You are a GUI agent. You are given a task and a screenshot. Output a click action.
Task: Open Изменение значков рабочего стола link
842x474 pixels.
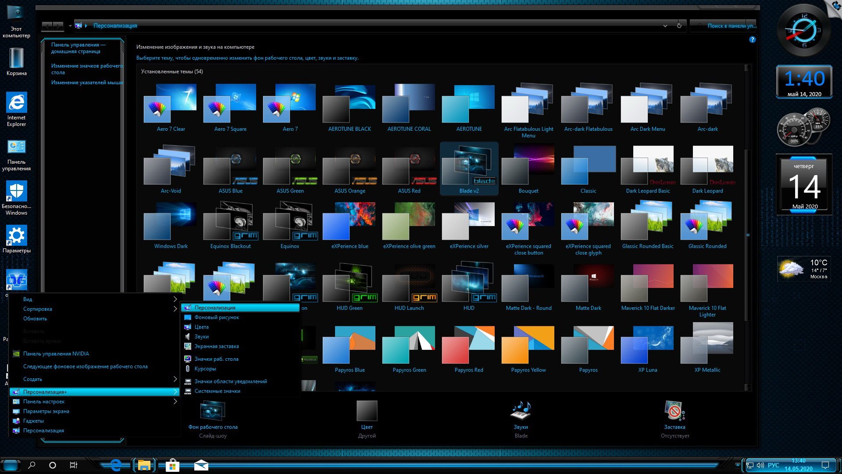pos(87,69)
